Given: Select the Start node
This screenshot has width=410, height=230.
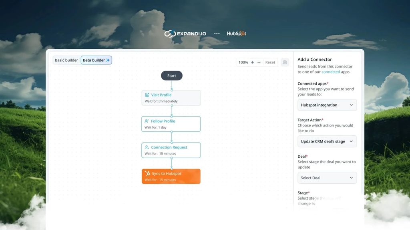Looking at the screenshot, I should pos(171,75).
